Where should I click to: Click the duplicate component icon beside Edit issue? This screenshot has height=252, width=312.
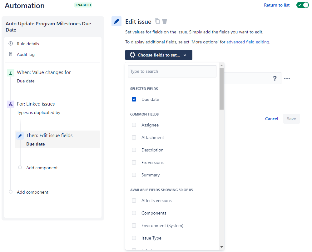(157, 21)
